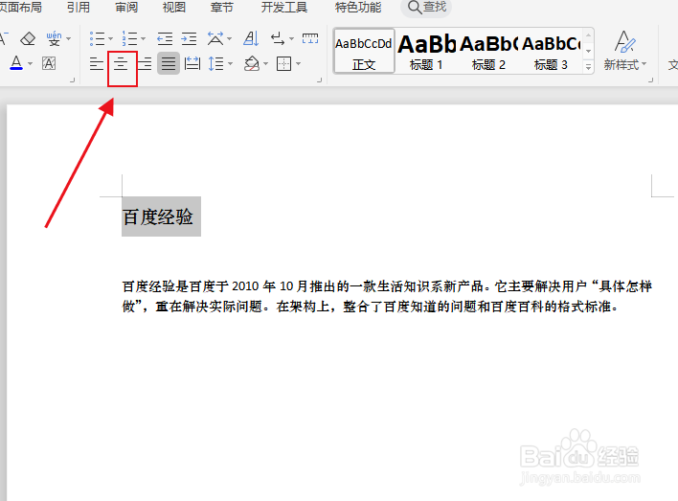The height and width of the screenshot is (501, 678).
Task: Open the 特色功能 tab
Action: click(x=358, y=7)
